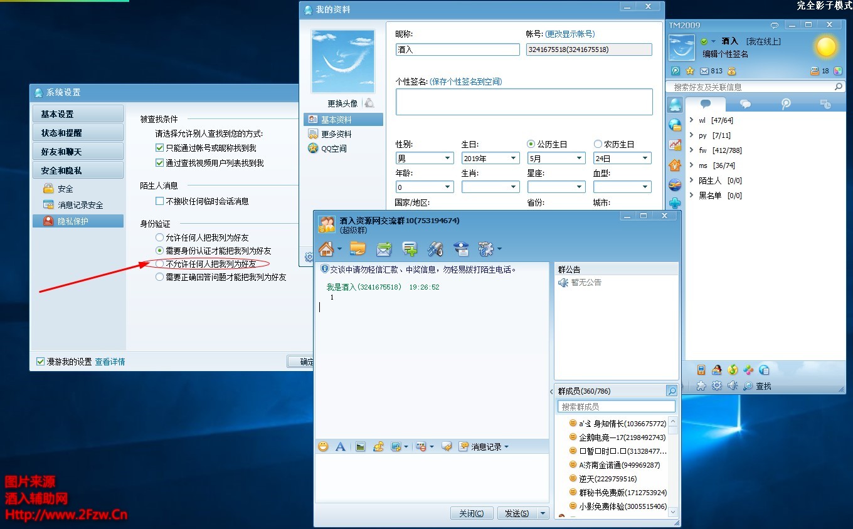This screenshot has height=529, width=853.
Task: Select 农历生日 radio button
Action: [x=598, y=144]
